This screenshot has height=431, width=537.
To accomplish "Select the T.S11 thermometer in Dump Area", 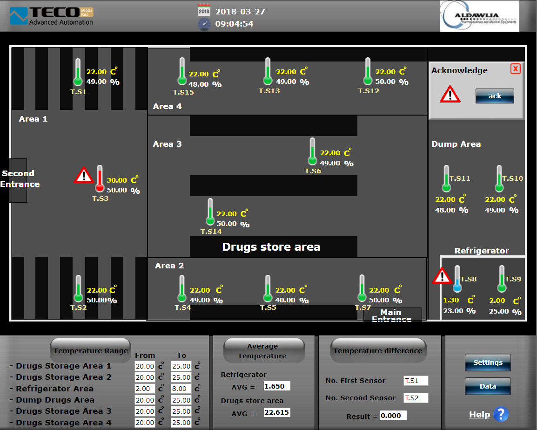I will click(446, 178).
